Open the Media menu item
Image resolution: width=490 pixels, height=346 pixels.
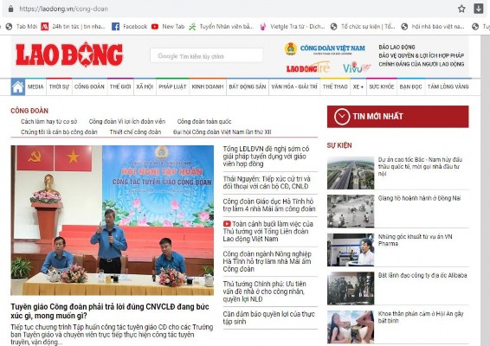point(35,86)
